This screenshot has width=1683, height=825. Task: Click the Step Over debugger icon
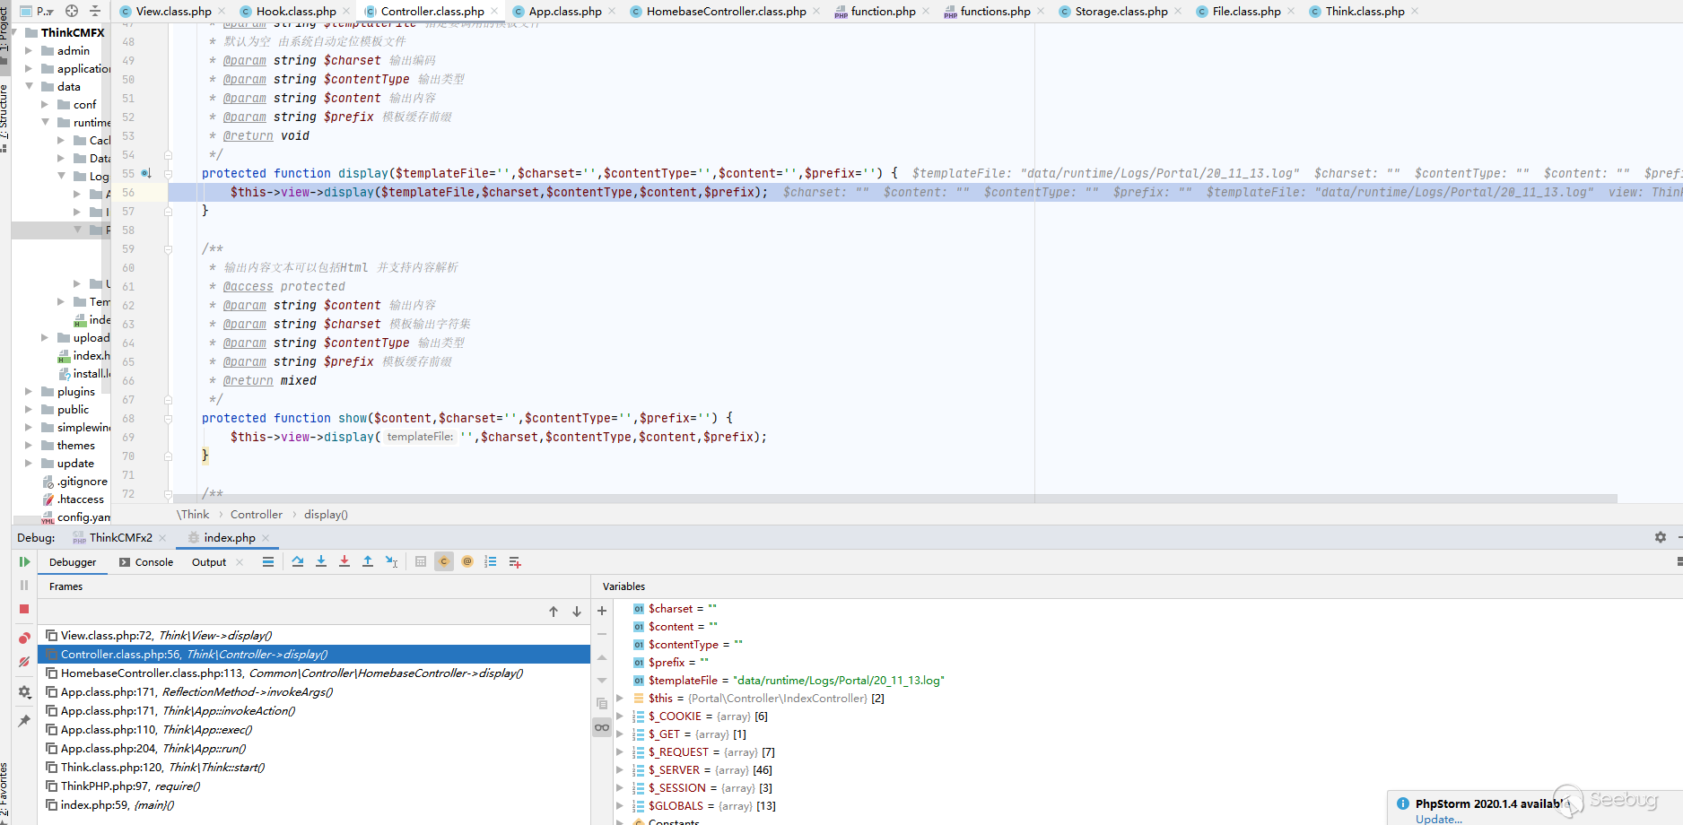point(298,562)
